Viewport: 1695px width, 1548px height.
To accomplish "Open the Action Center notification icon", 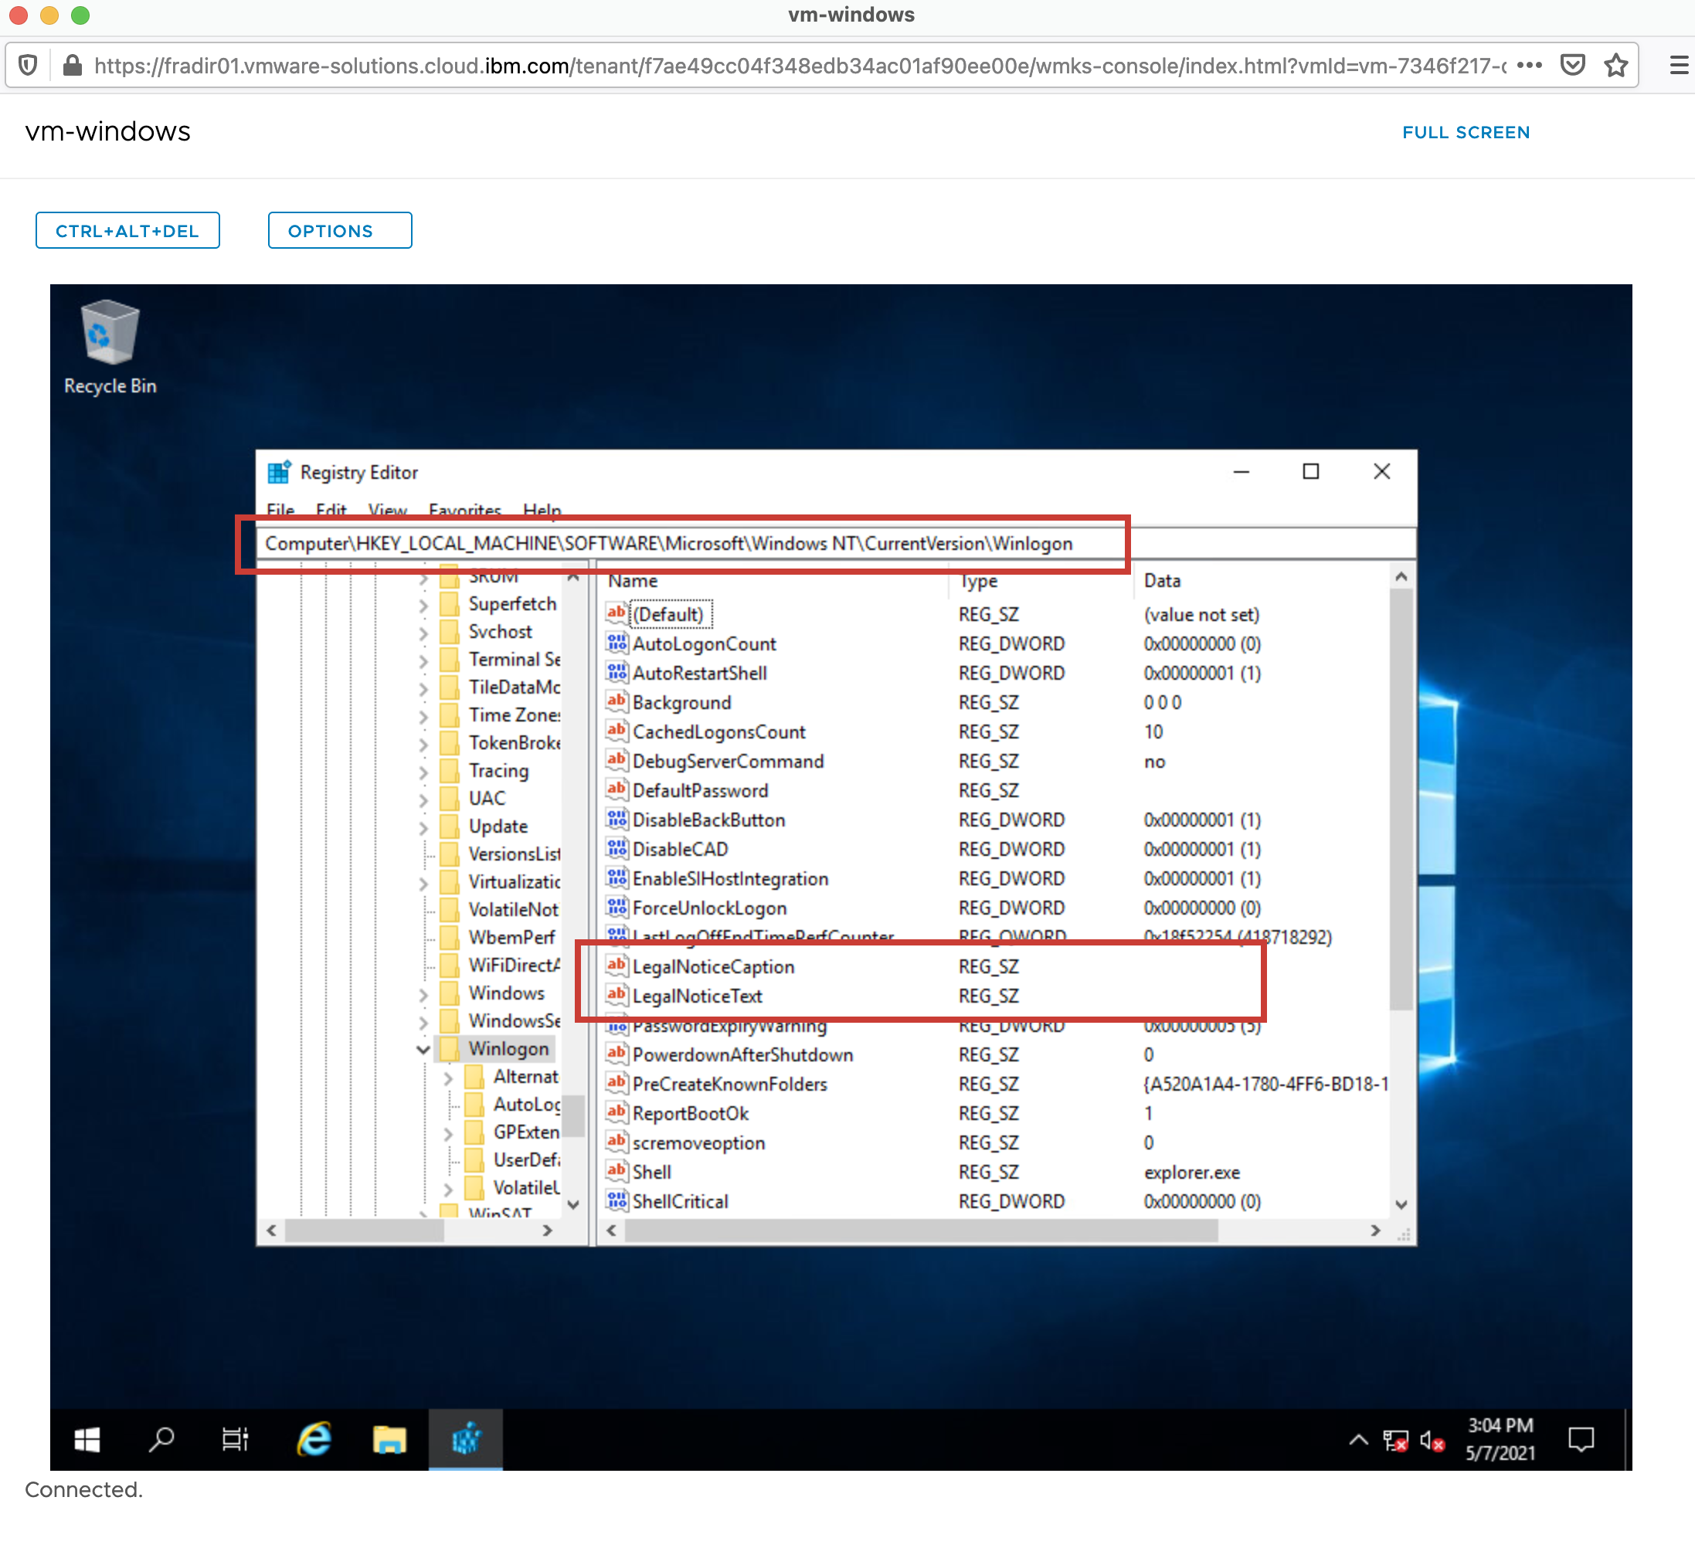I will click(x=1581, y=1440).
